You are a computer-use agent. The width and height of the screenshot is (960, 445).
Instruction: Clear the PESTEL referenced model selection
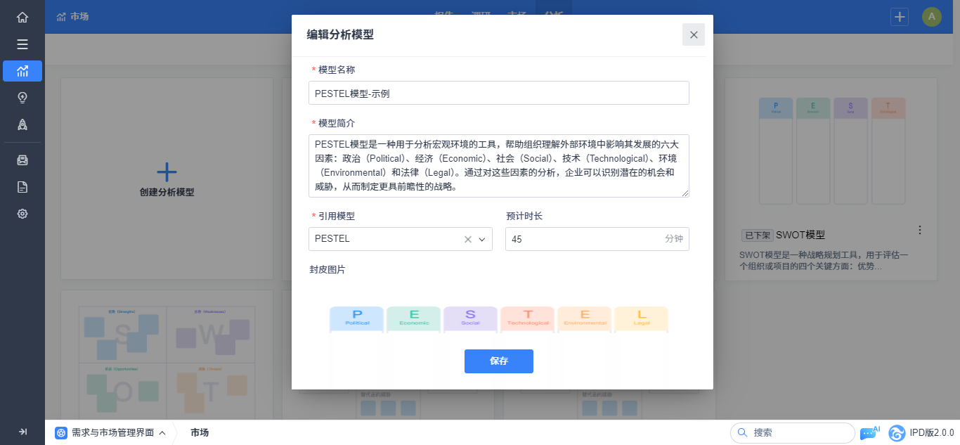coord(468,239)
